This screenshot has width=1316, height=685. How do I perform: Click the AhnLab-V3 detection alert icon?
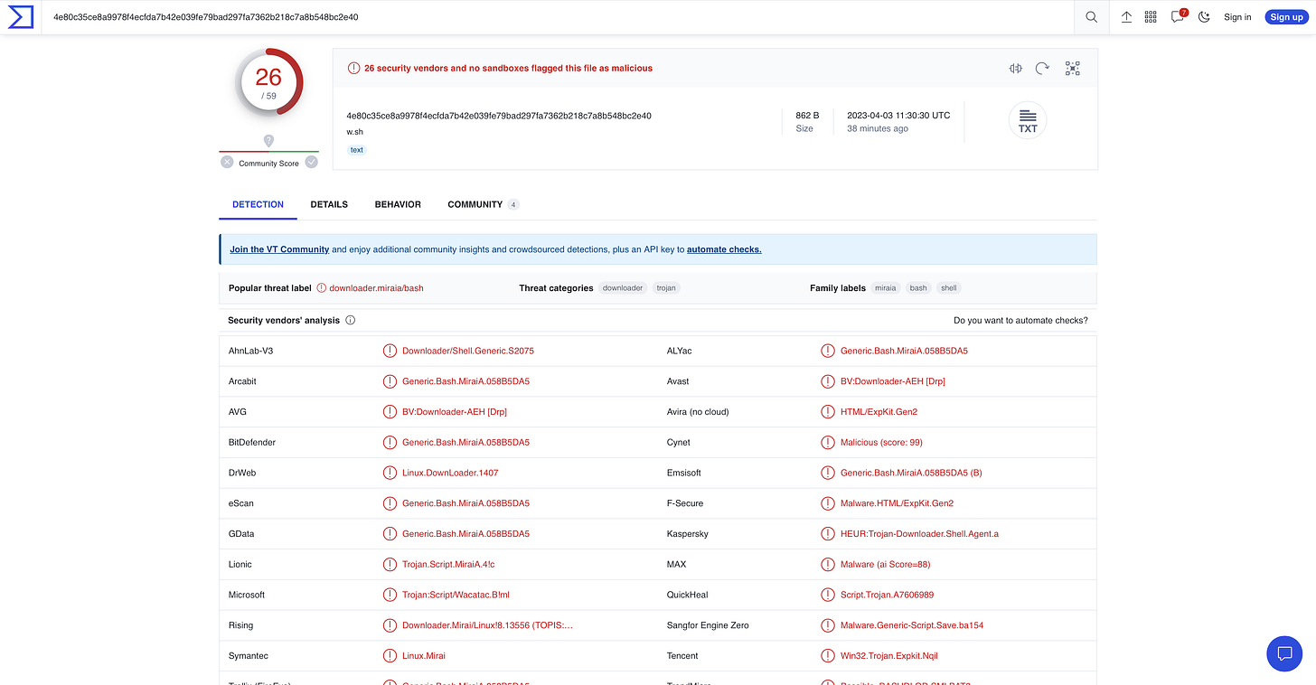click(x=390, y=351)
